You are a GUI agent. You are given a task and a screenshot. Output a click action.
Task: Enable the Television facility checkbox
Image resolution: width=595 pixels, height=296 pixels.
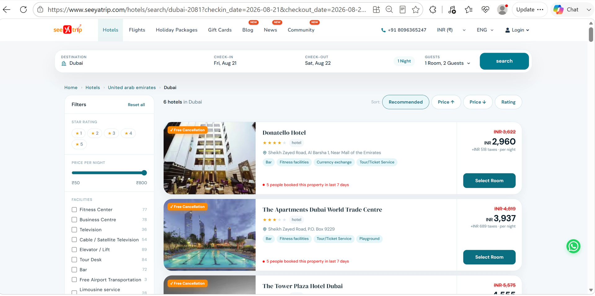pyautogui.click(x=74, y=230)
